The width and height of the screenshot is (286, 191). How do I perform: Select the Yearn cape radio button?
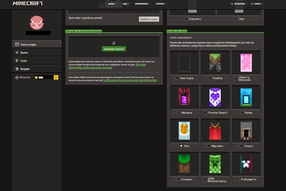[241, 146]
